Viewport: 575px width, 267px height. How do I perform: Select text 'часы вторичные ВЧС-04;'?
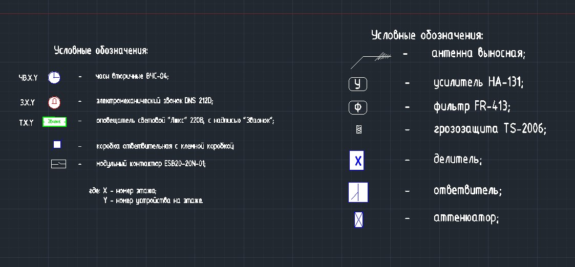(132, 76)
